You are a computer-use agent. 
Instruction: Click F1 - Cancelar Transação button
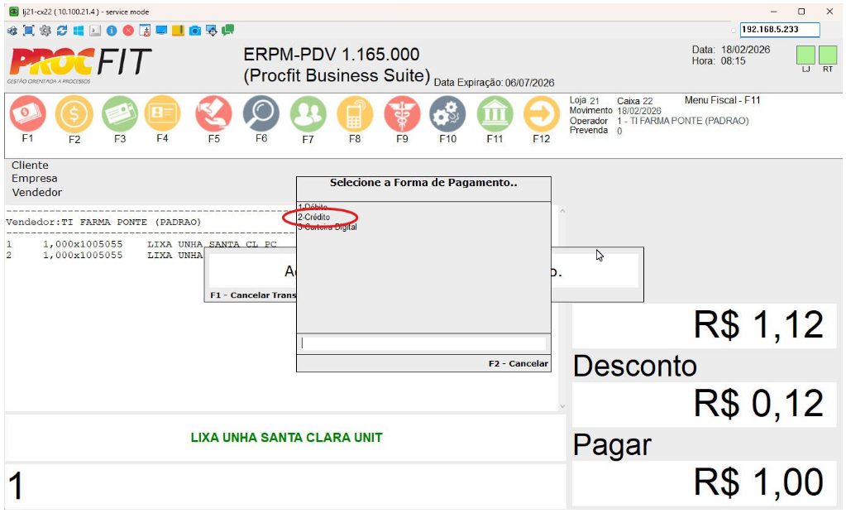click(252, 295)
